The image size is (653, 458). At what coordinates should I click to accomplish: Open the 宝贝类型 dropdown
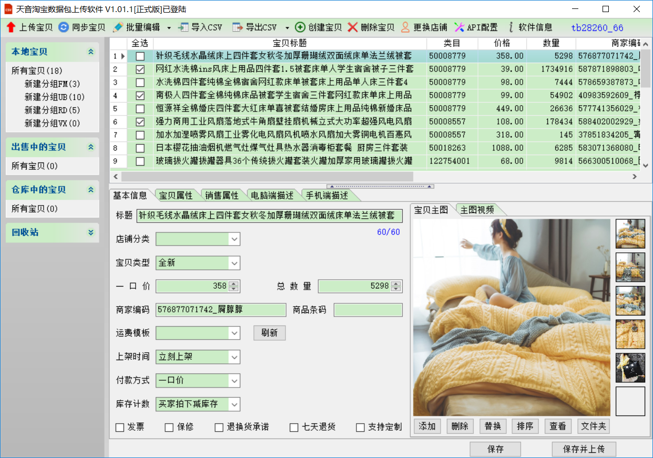[x=234, y=263]
